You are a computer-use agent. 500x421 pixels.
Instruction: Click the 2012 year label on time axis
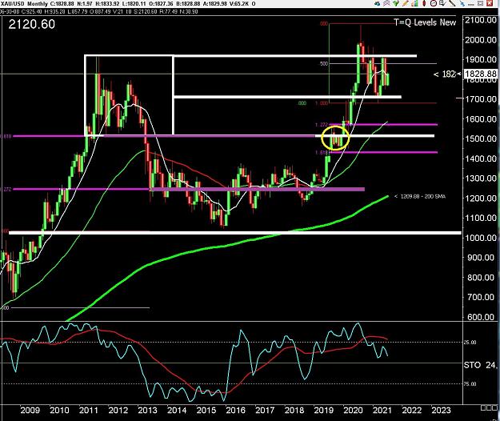(x=118, y=410)
